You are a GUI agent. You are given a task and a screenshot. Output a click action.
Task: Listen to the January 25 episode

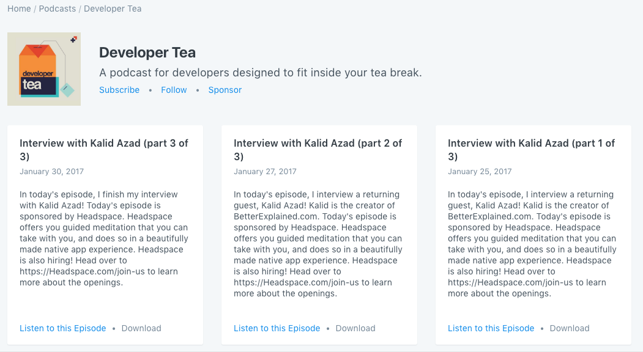[491, 328]
